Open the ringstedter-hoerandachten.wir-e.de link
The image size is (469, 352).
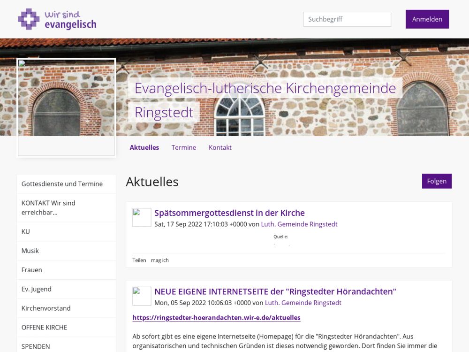[216, 318]
